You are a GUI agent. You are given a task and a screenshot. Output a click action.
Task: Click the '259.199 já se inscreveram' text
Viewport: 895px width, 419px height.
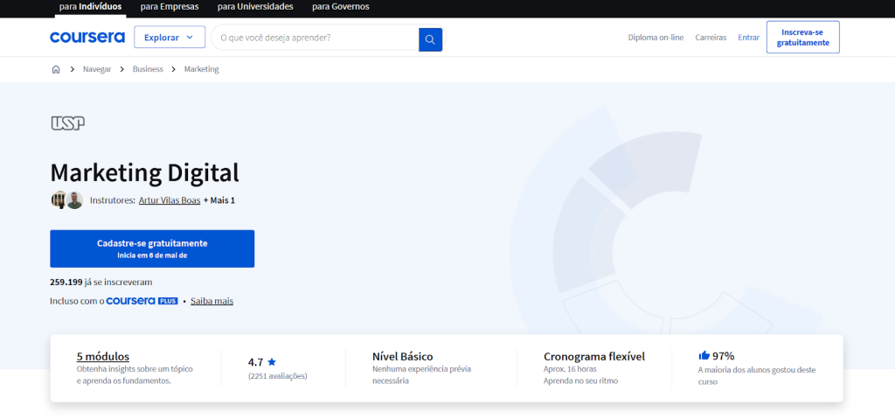tap(101, 282)
